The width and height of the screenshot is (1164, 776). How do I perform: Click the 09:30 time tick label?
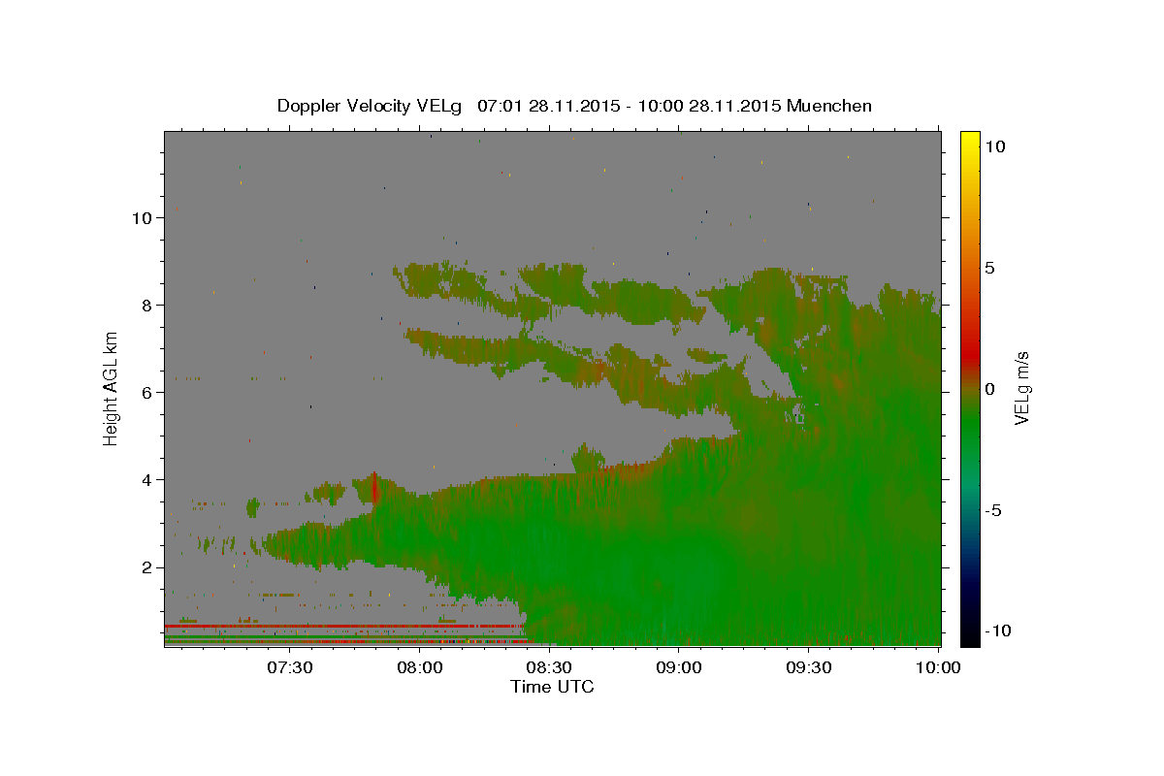click(x=808, y=668)
